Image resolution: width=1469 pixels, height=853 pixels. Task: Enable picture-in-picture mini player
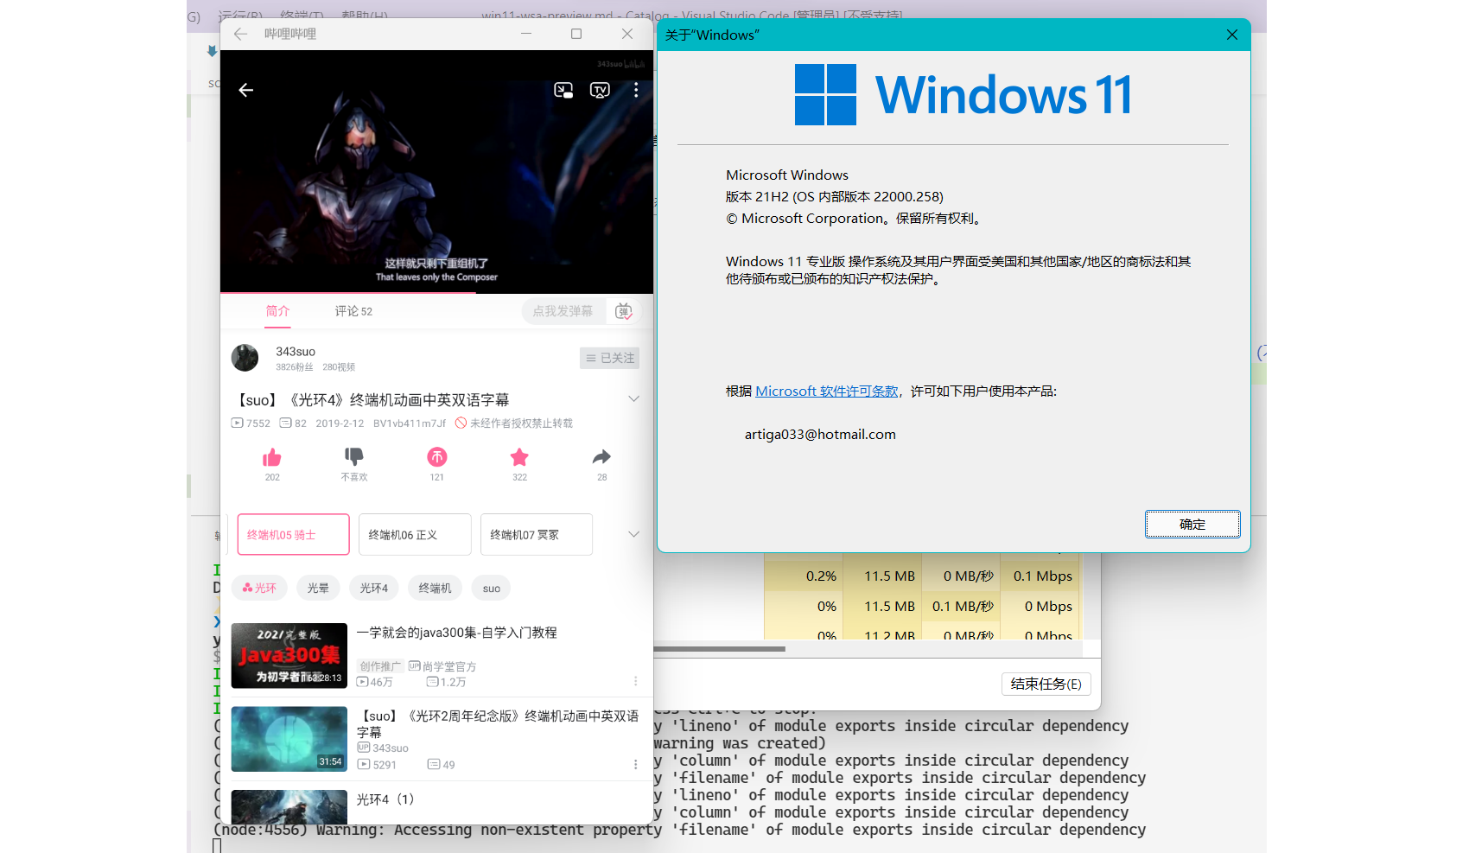[x=563, y=90]
